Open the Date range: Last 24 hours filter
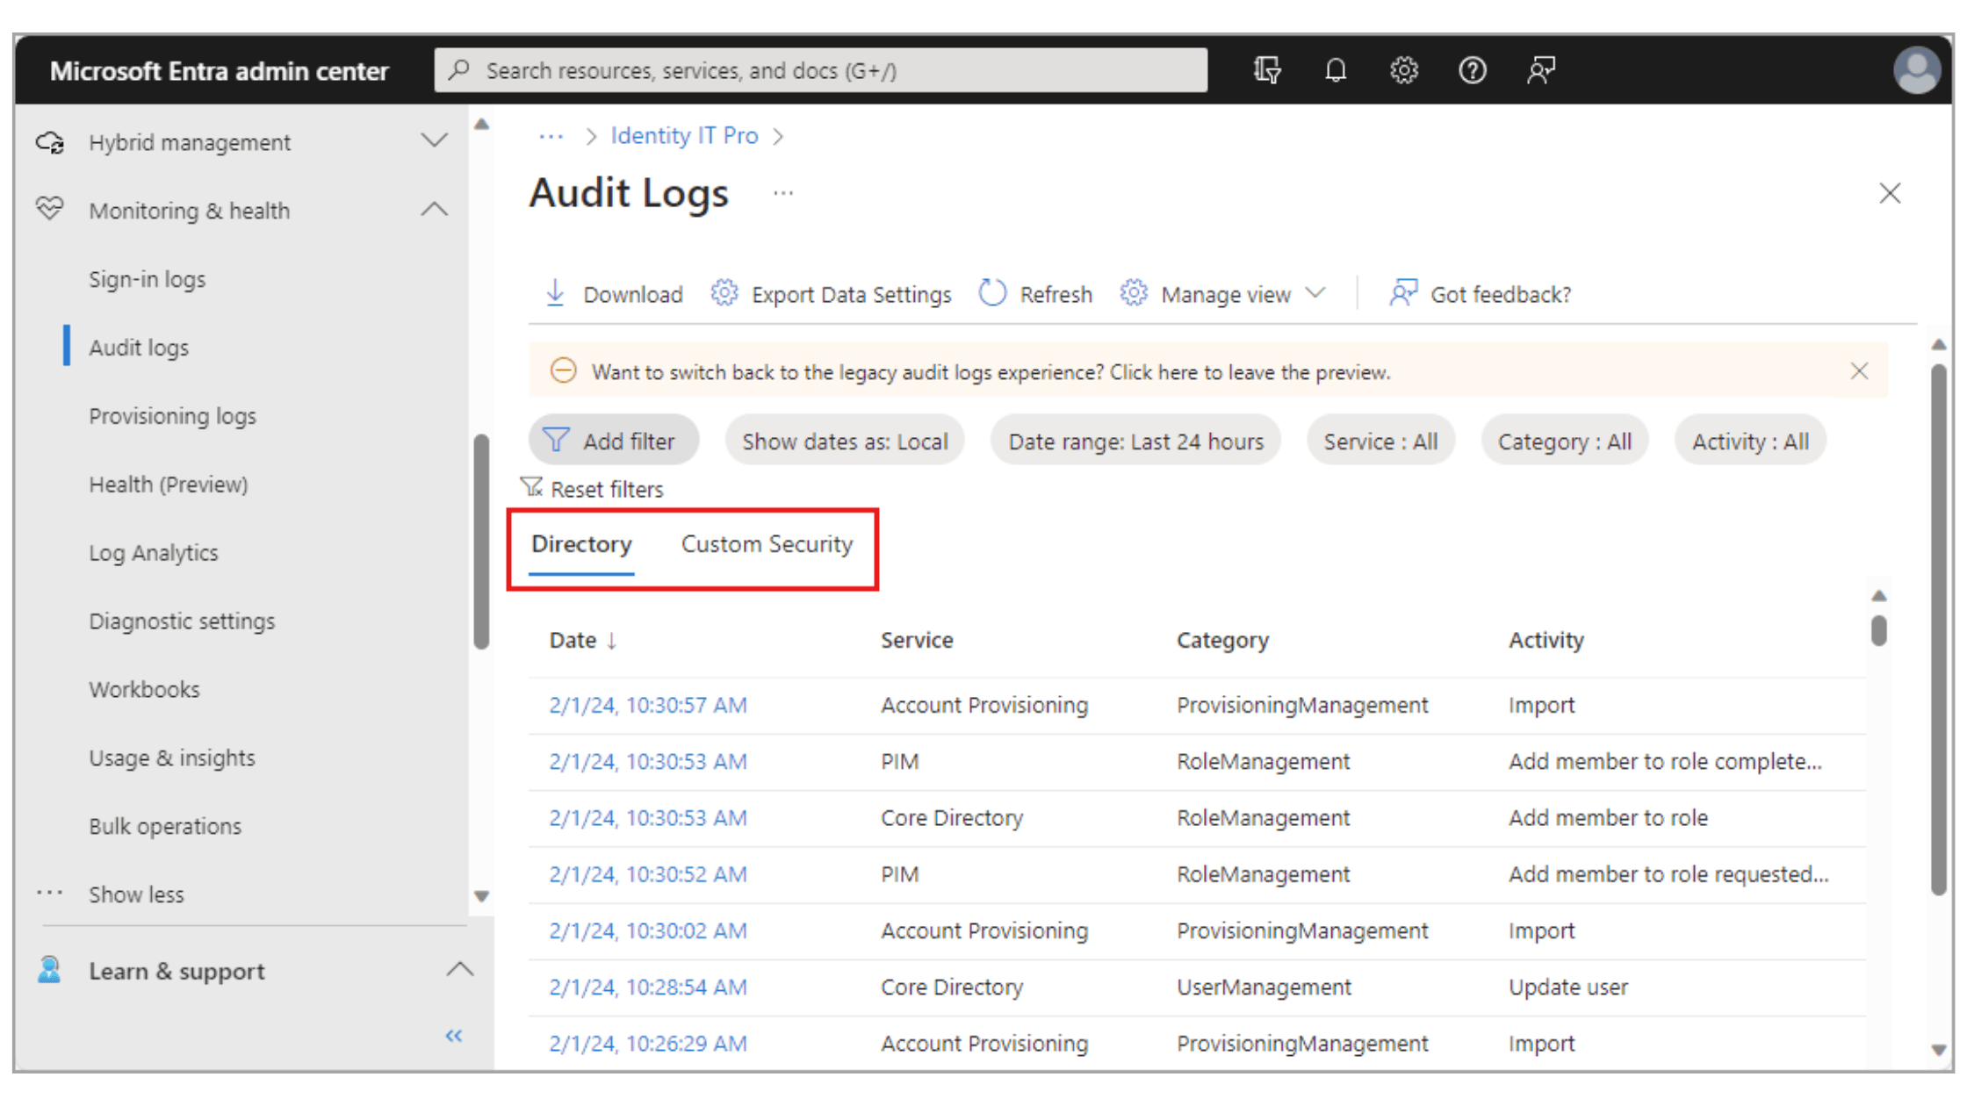 (1135, 441)
